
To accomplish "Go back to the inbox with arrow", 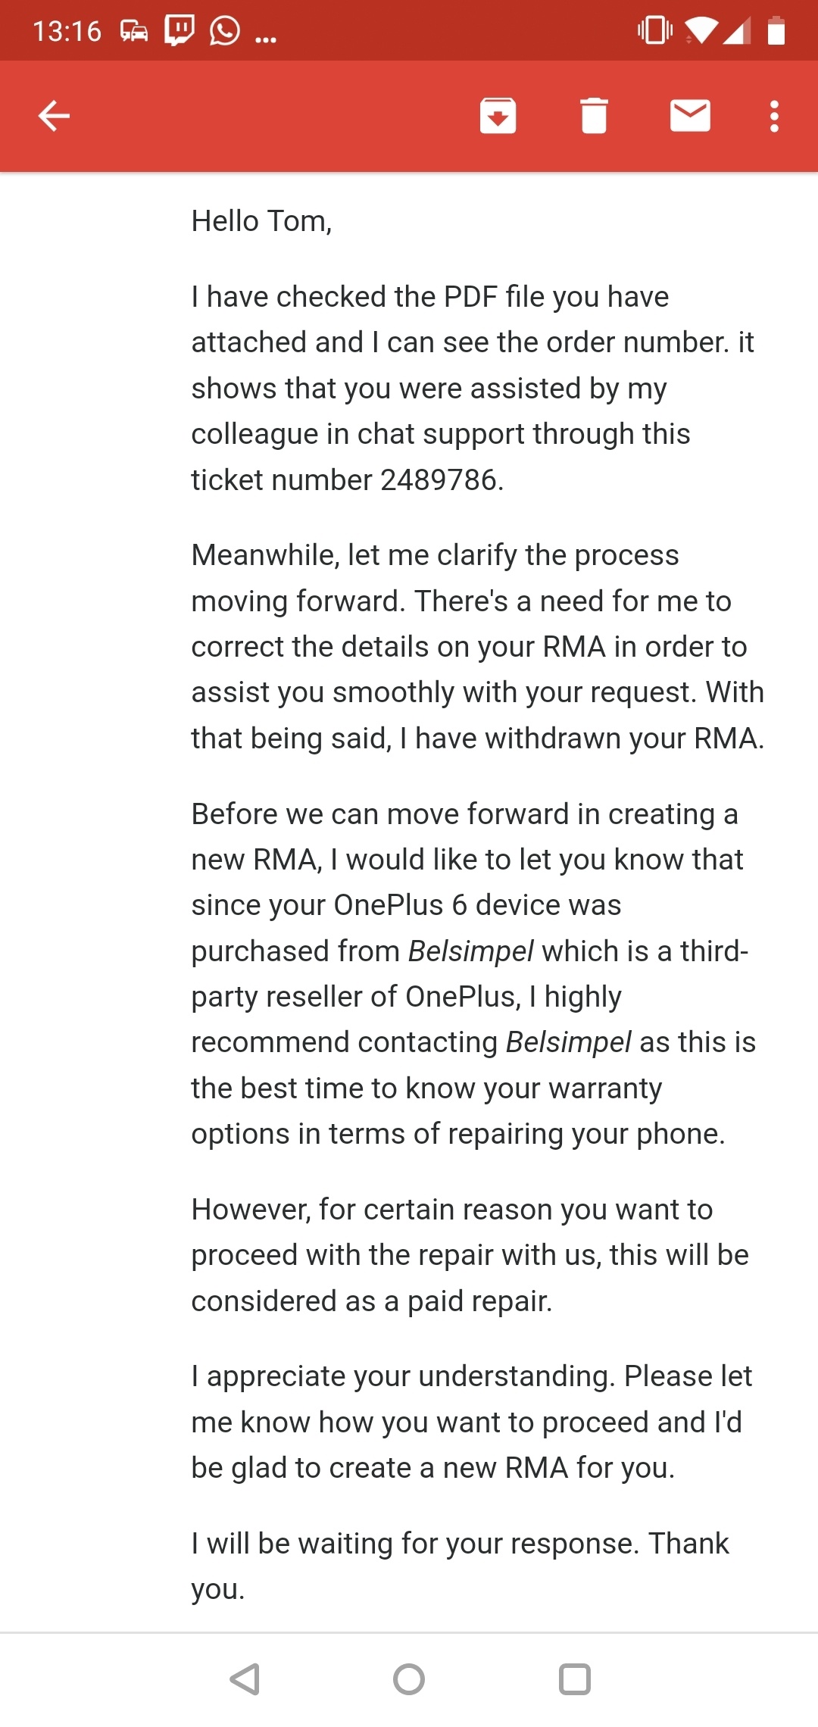I will tap(54, 116).
